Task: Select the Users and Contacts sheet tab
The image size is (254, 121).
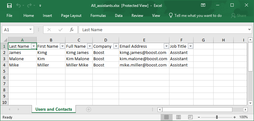Action: click(54, 109)
